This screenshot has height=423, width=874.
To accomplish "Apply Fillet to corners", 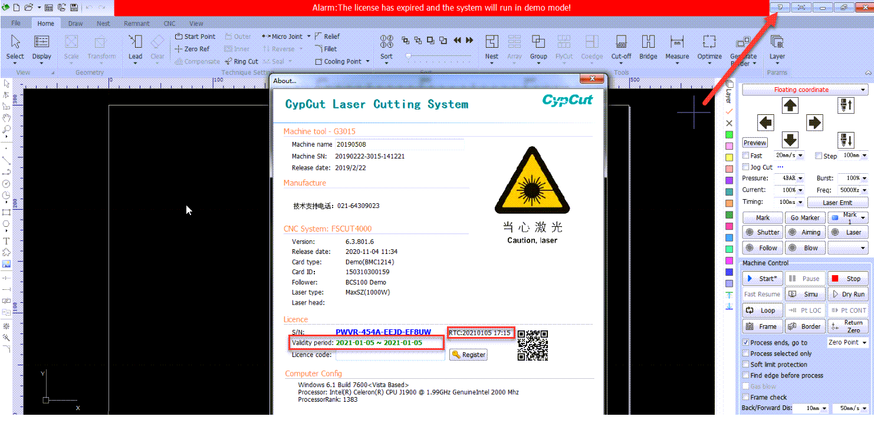I will pyautogui.click(x=326, y=49).
